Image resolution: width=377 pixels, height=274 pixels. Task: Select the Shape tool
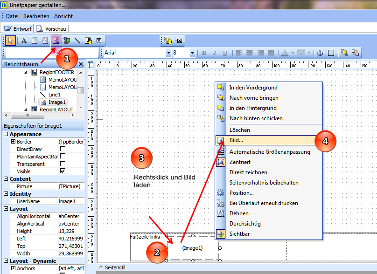67,41
